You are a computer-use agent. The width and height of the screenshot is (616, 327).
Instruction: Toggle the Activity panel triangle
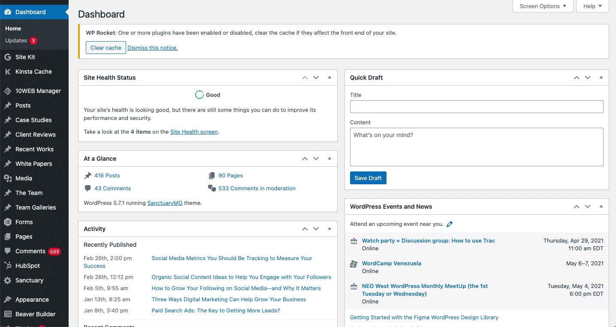coord(329,229)
